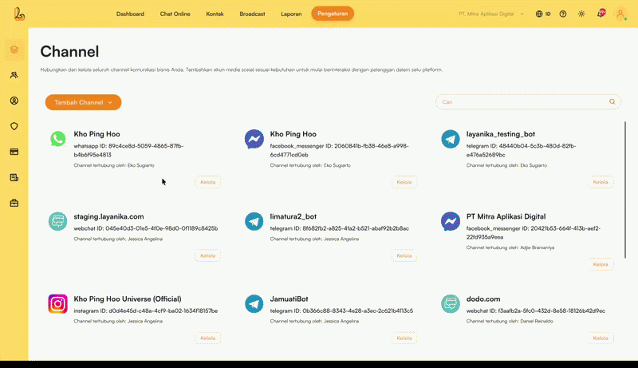
Task: Open the PT. Mitra Aplikasi Digital company selector
Action: (491, 14)
